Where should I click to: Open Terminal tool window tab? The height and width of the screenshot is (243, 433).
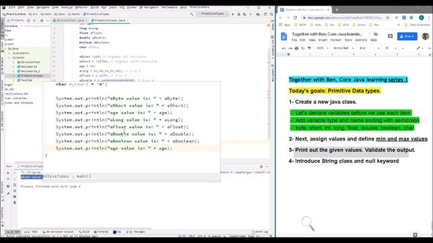tap(101, 232)
